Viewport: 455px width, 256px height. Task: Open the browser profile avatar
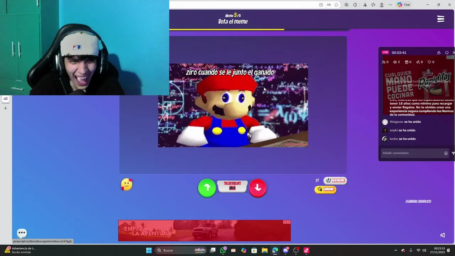point(382,5)
